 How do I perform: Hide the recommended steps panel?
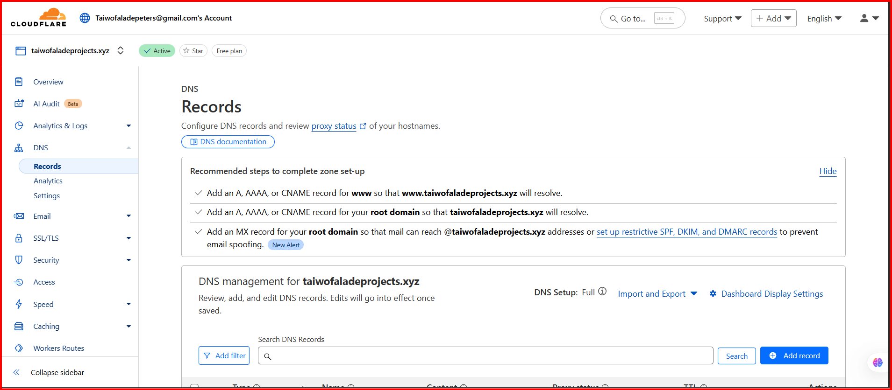click(828, 171)
